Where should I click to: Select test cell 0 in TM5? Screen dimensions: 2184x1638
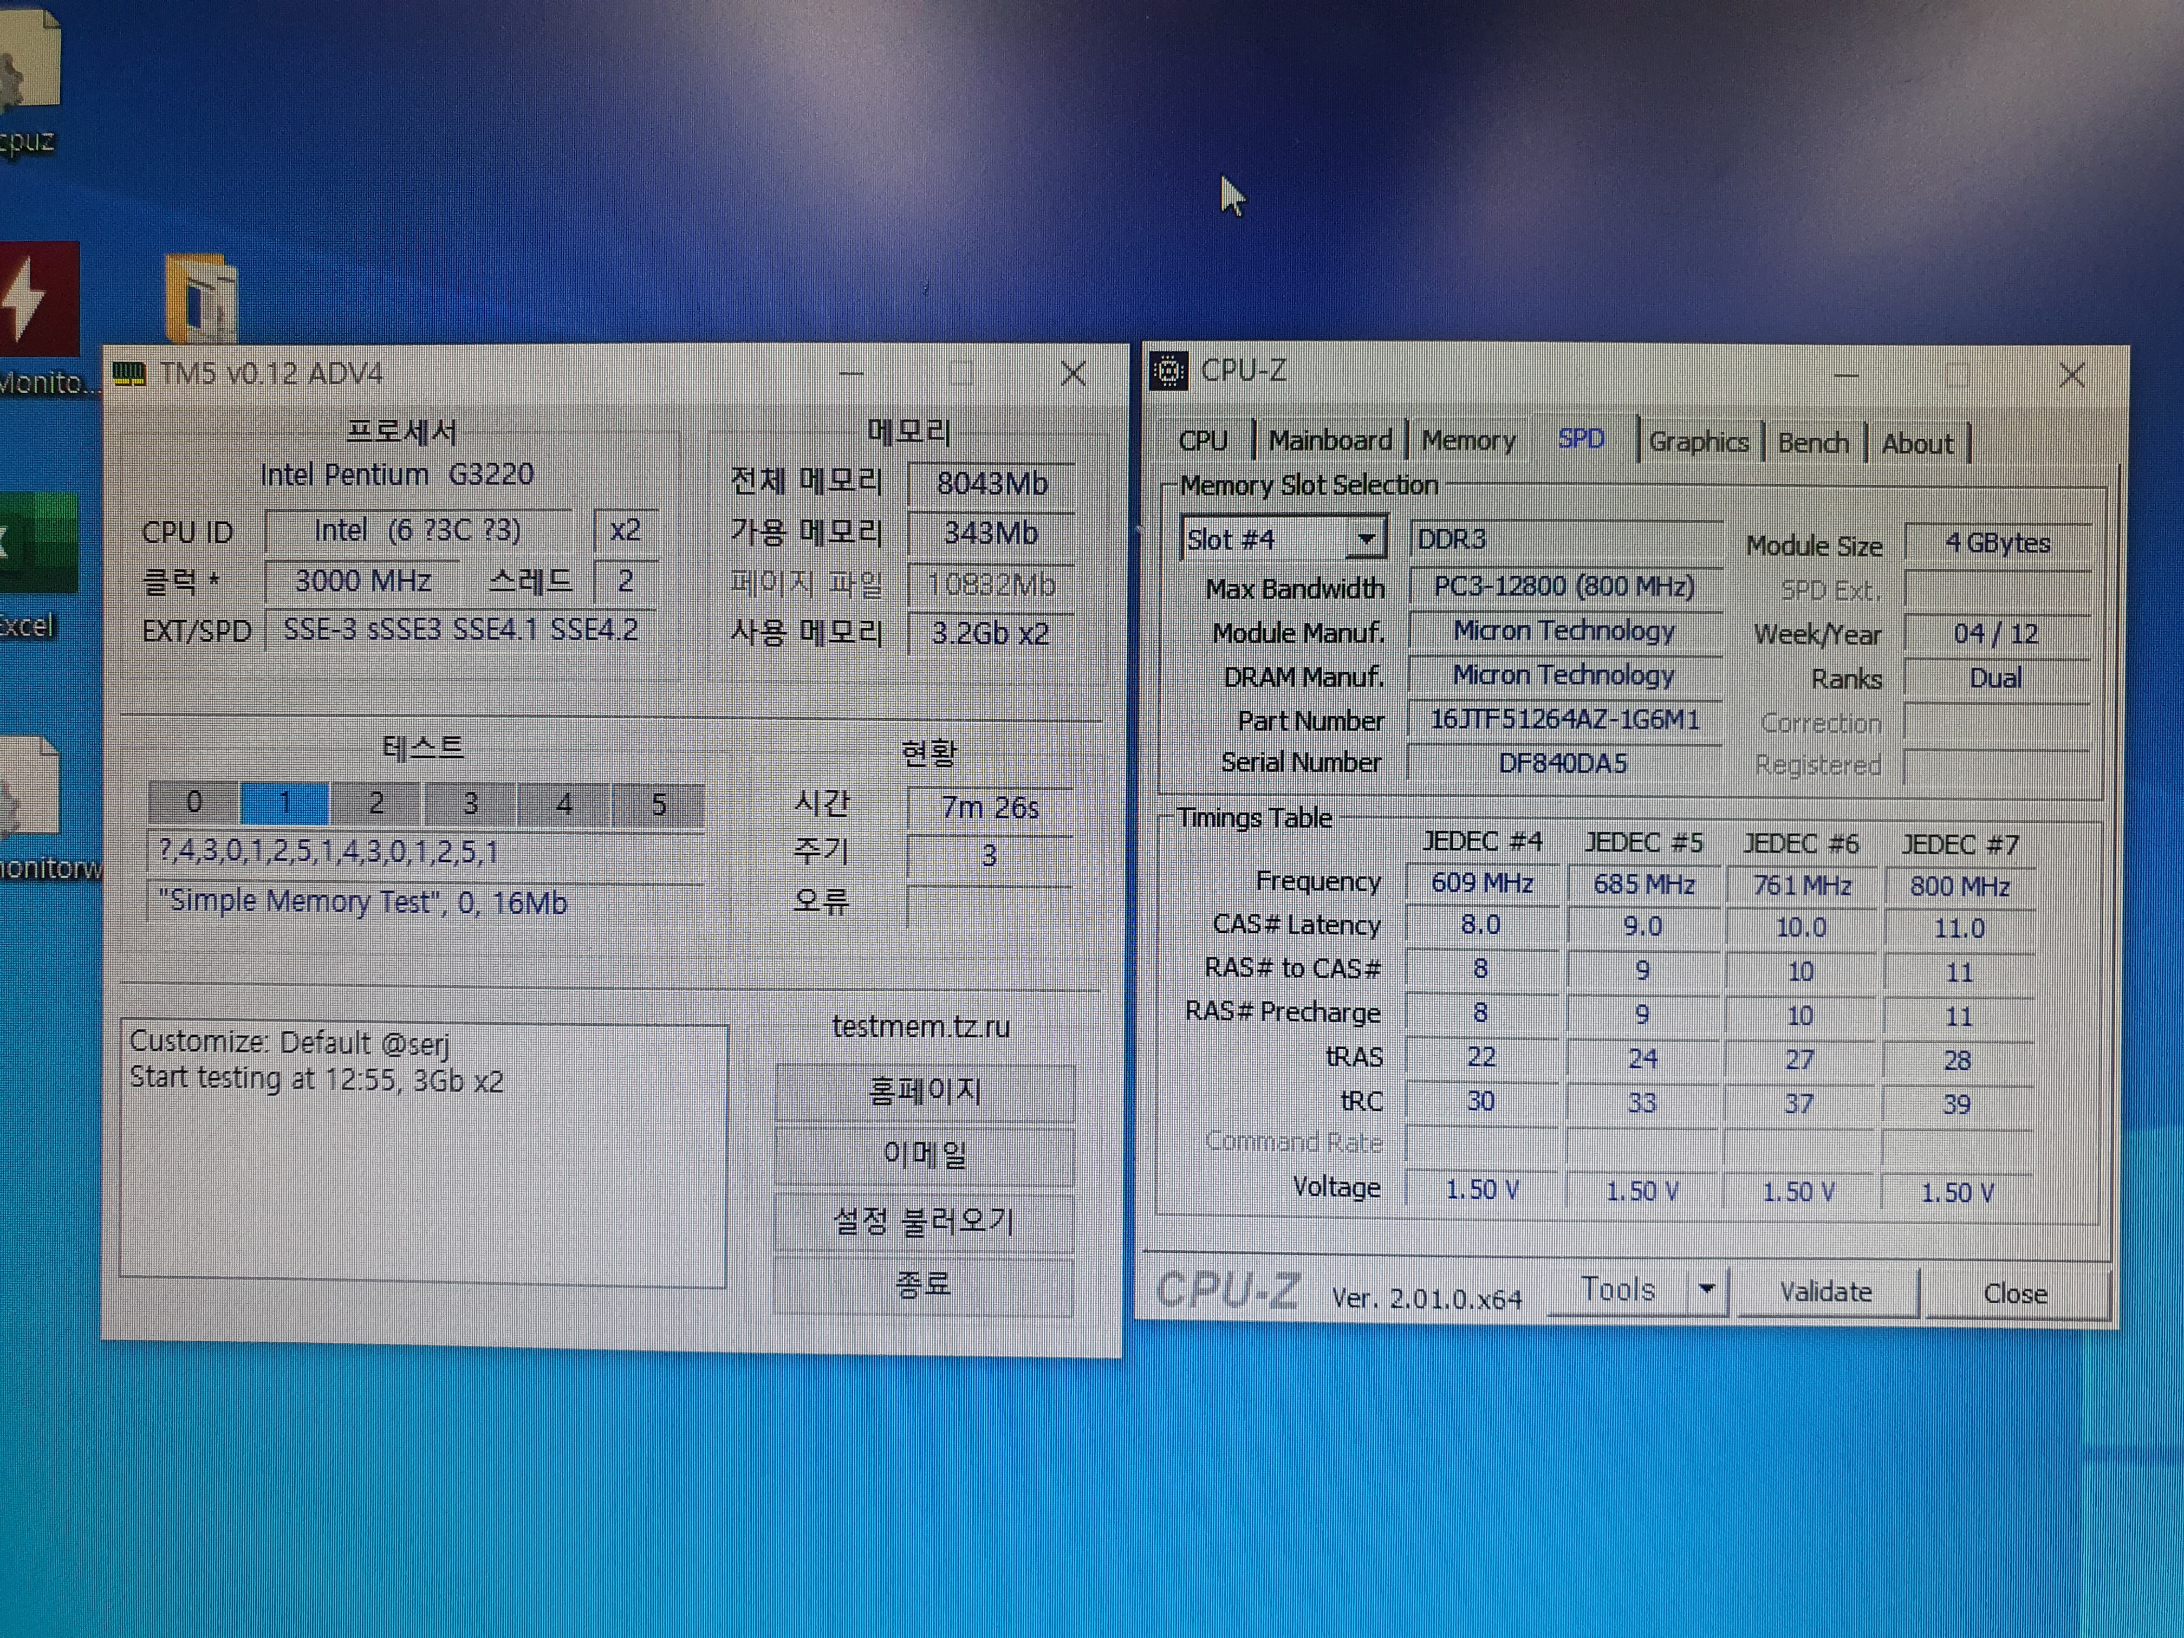click(193, 803)
